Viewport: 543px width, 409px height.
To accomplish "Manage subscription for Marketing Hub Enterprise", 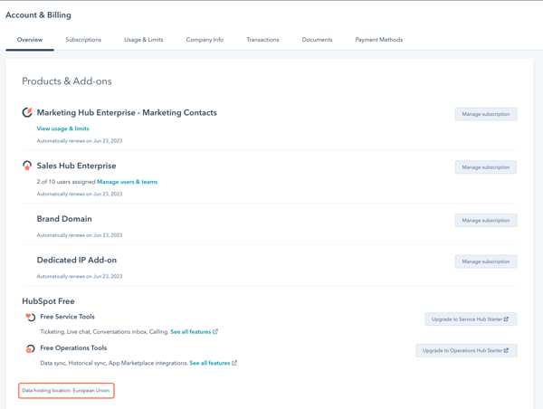I will tap(486, 114).
